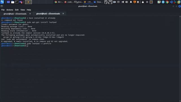Click the gccgo-12 golang-1.19 packages line
Screen dimensions: 181x102
pos(34,37)
